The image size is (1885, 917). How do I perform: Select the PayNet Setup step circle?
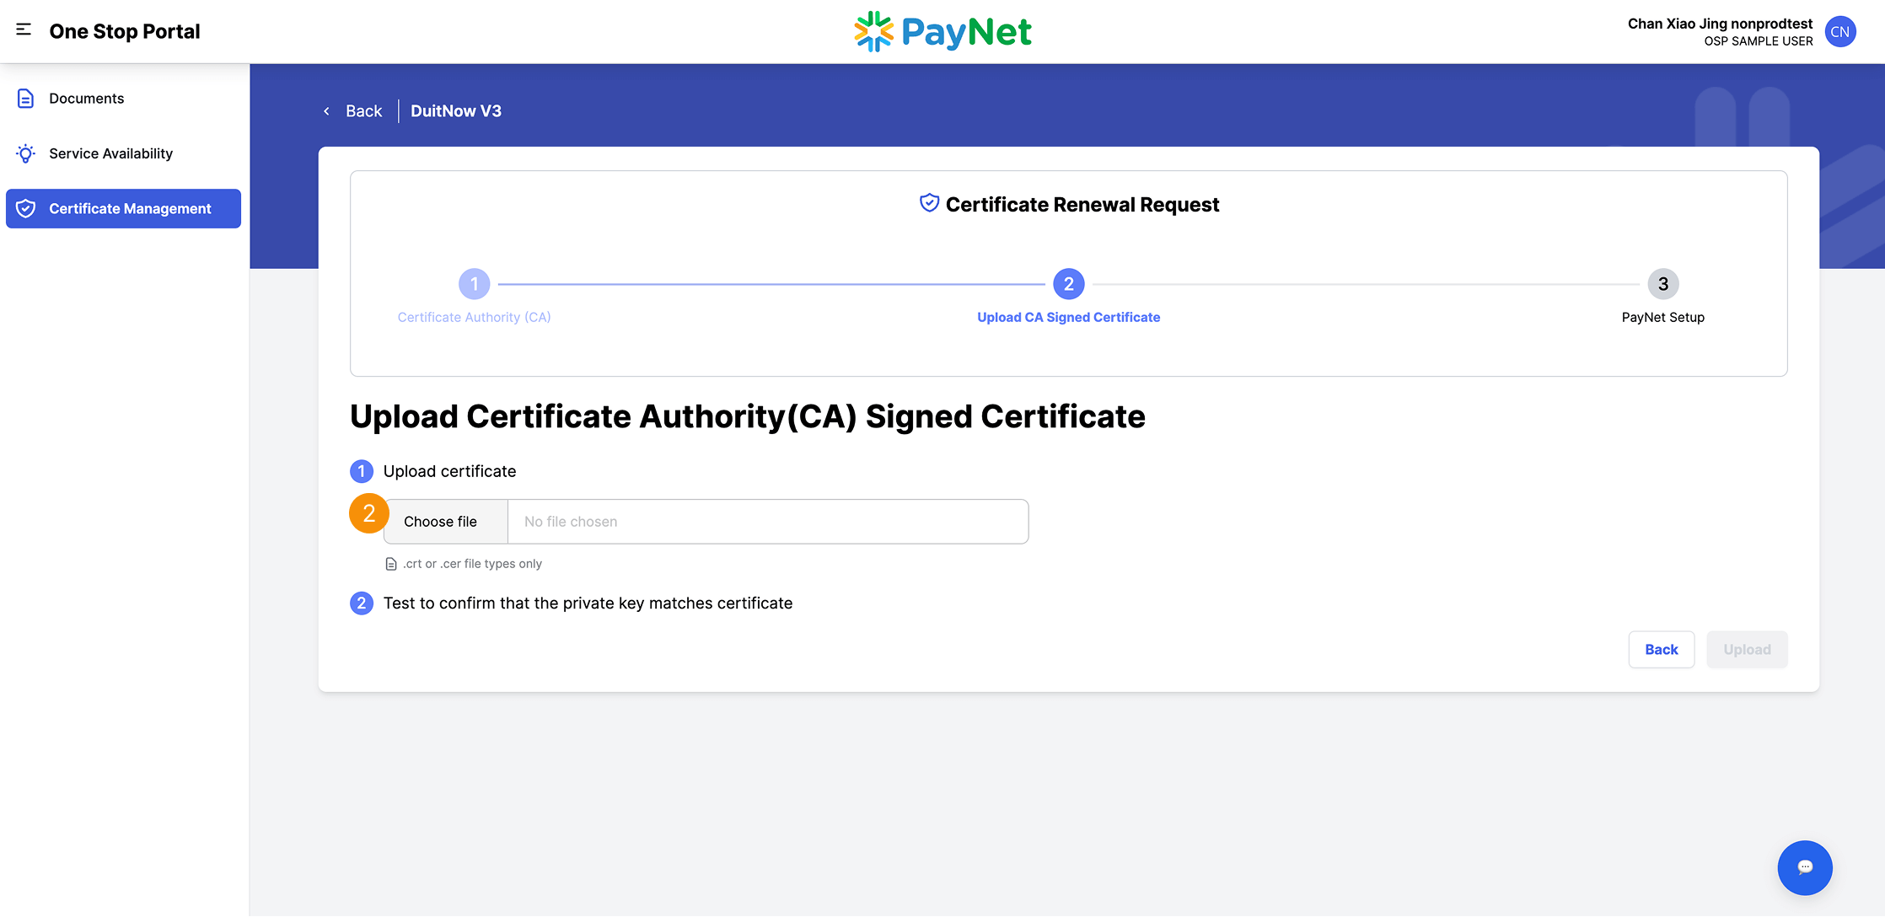(x=1662, y=284)
